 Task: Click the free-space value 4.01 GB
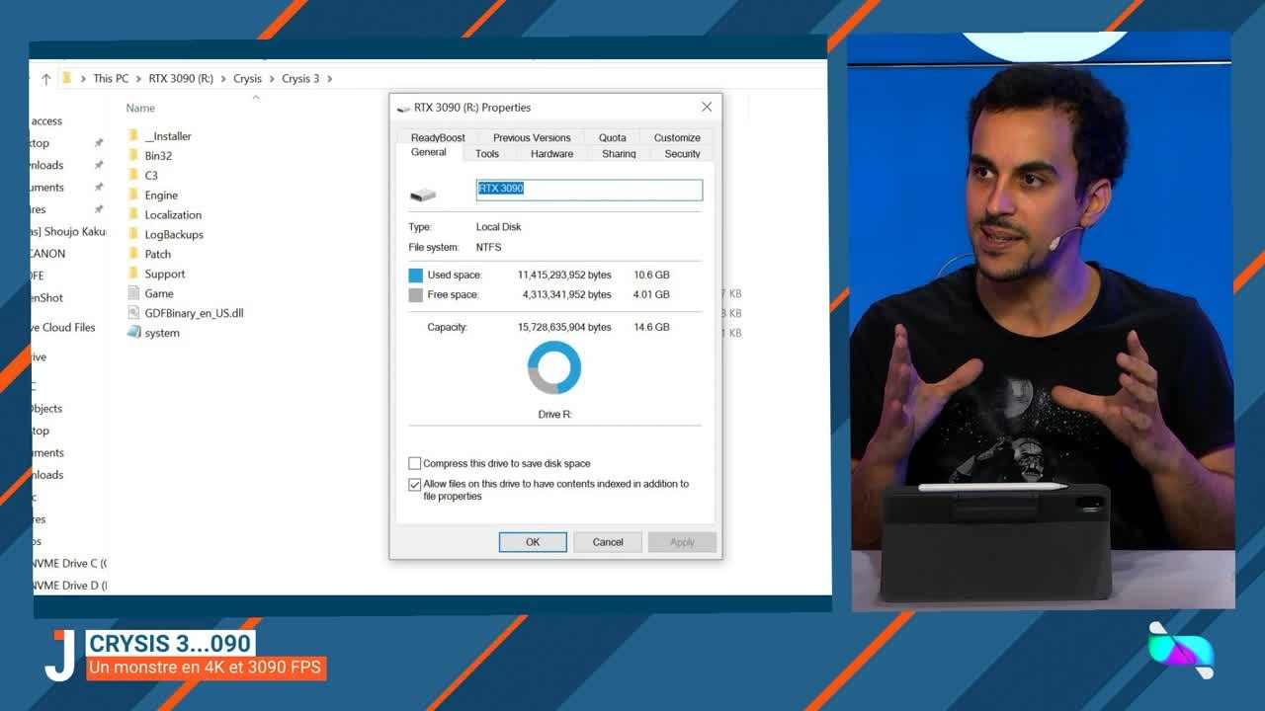click(651, 295)
